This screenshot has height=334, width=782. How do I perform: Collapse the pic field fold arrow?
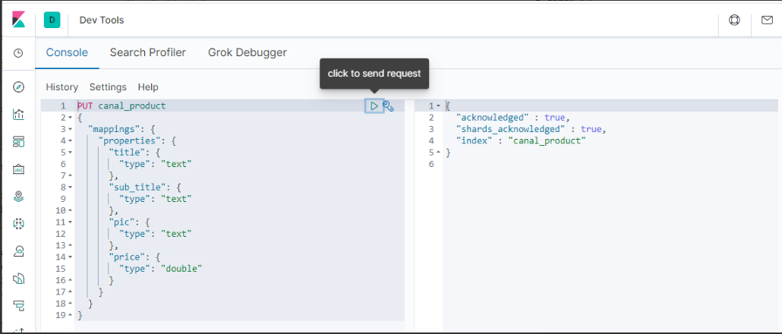tap(71, 222)
